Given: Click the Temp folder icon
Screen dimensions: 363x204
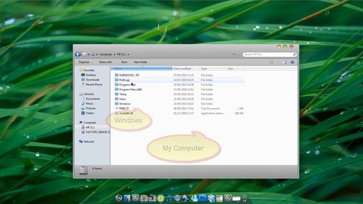Looking at the screenshot, I should [x=117, y=94].
